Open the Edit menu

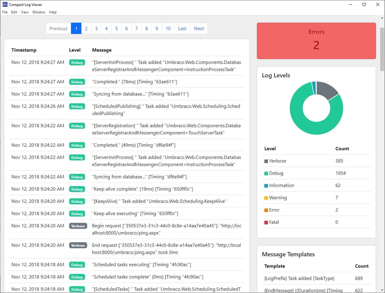point(14,12)
